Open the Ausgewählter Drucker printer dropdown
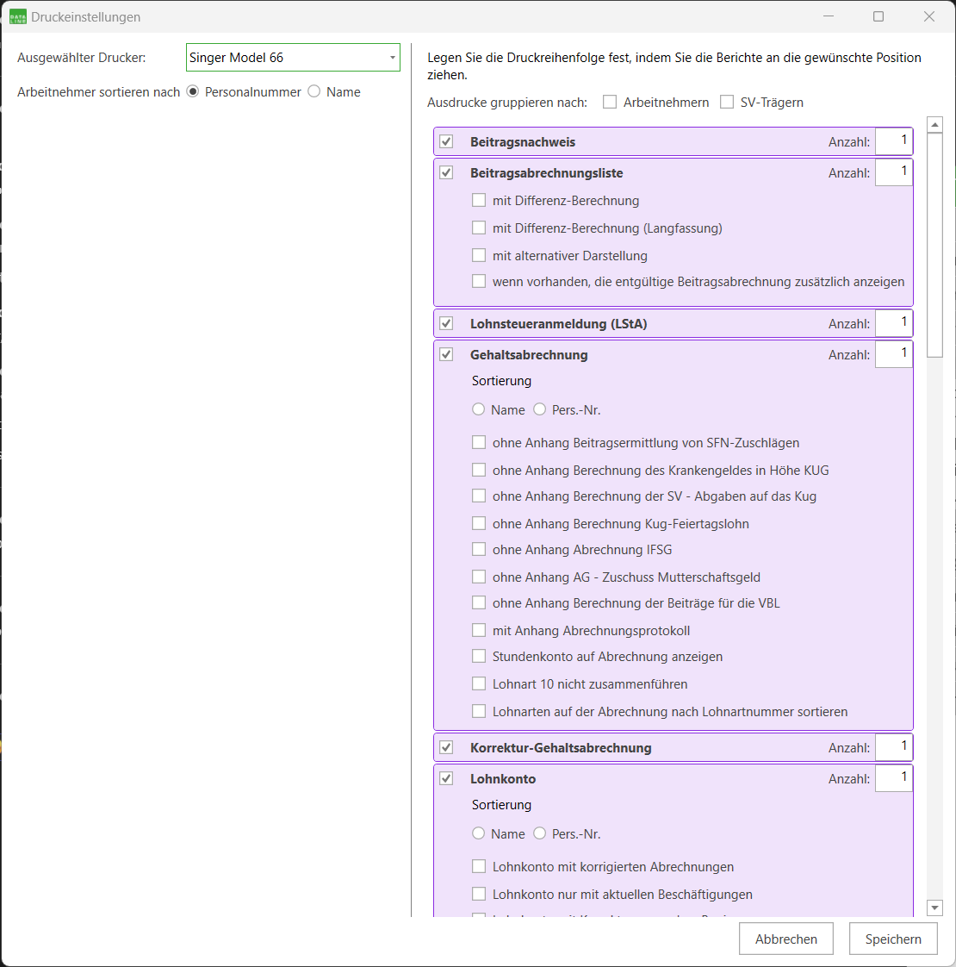Screen dimensions: 956x967 [293, 58]
